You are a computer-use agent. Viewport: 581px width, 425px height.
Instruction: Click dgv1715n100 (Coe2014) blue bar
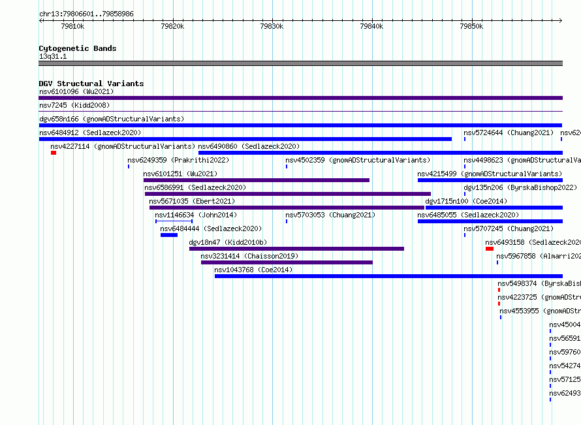(494, 208)
